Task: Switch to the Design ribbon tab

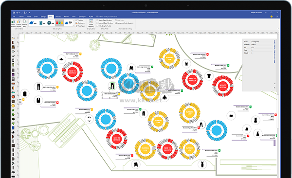Action: coord(43,17)
